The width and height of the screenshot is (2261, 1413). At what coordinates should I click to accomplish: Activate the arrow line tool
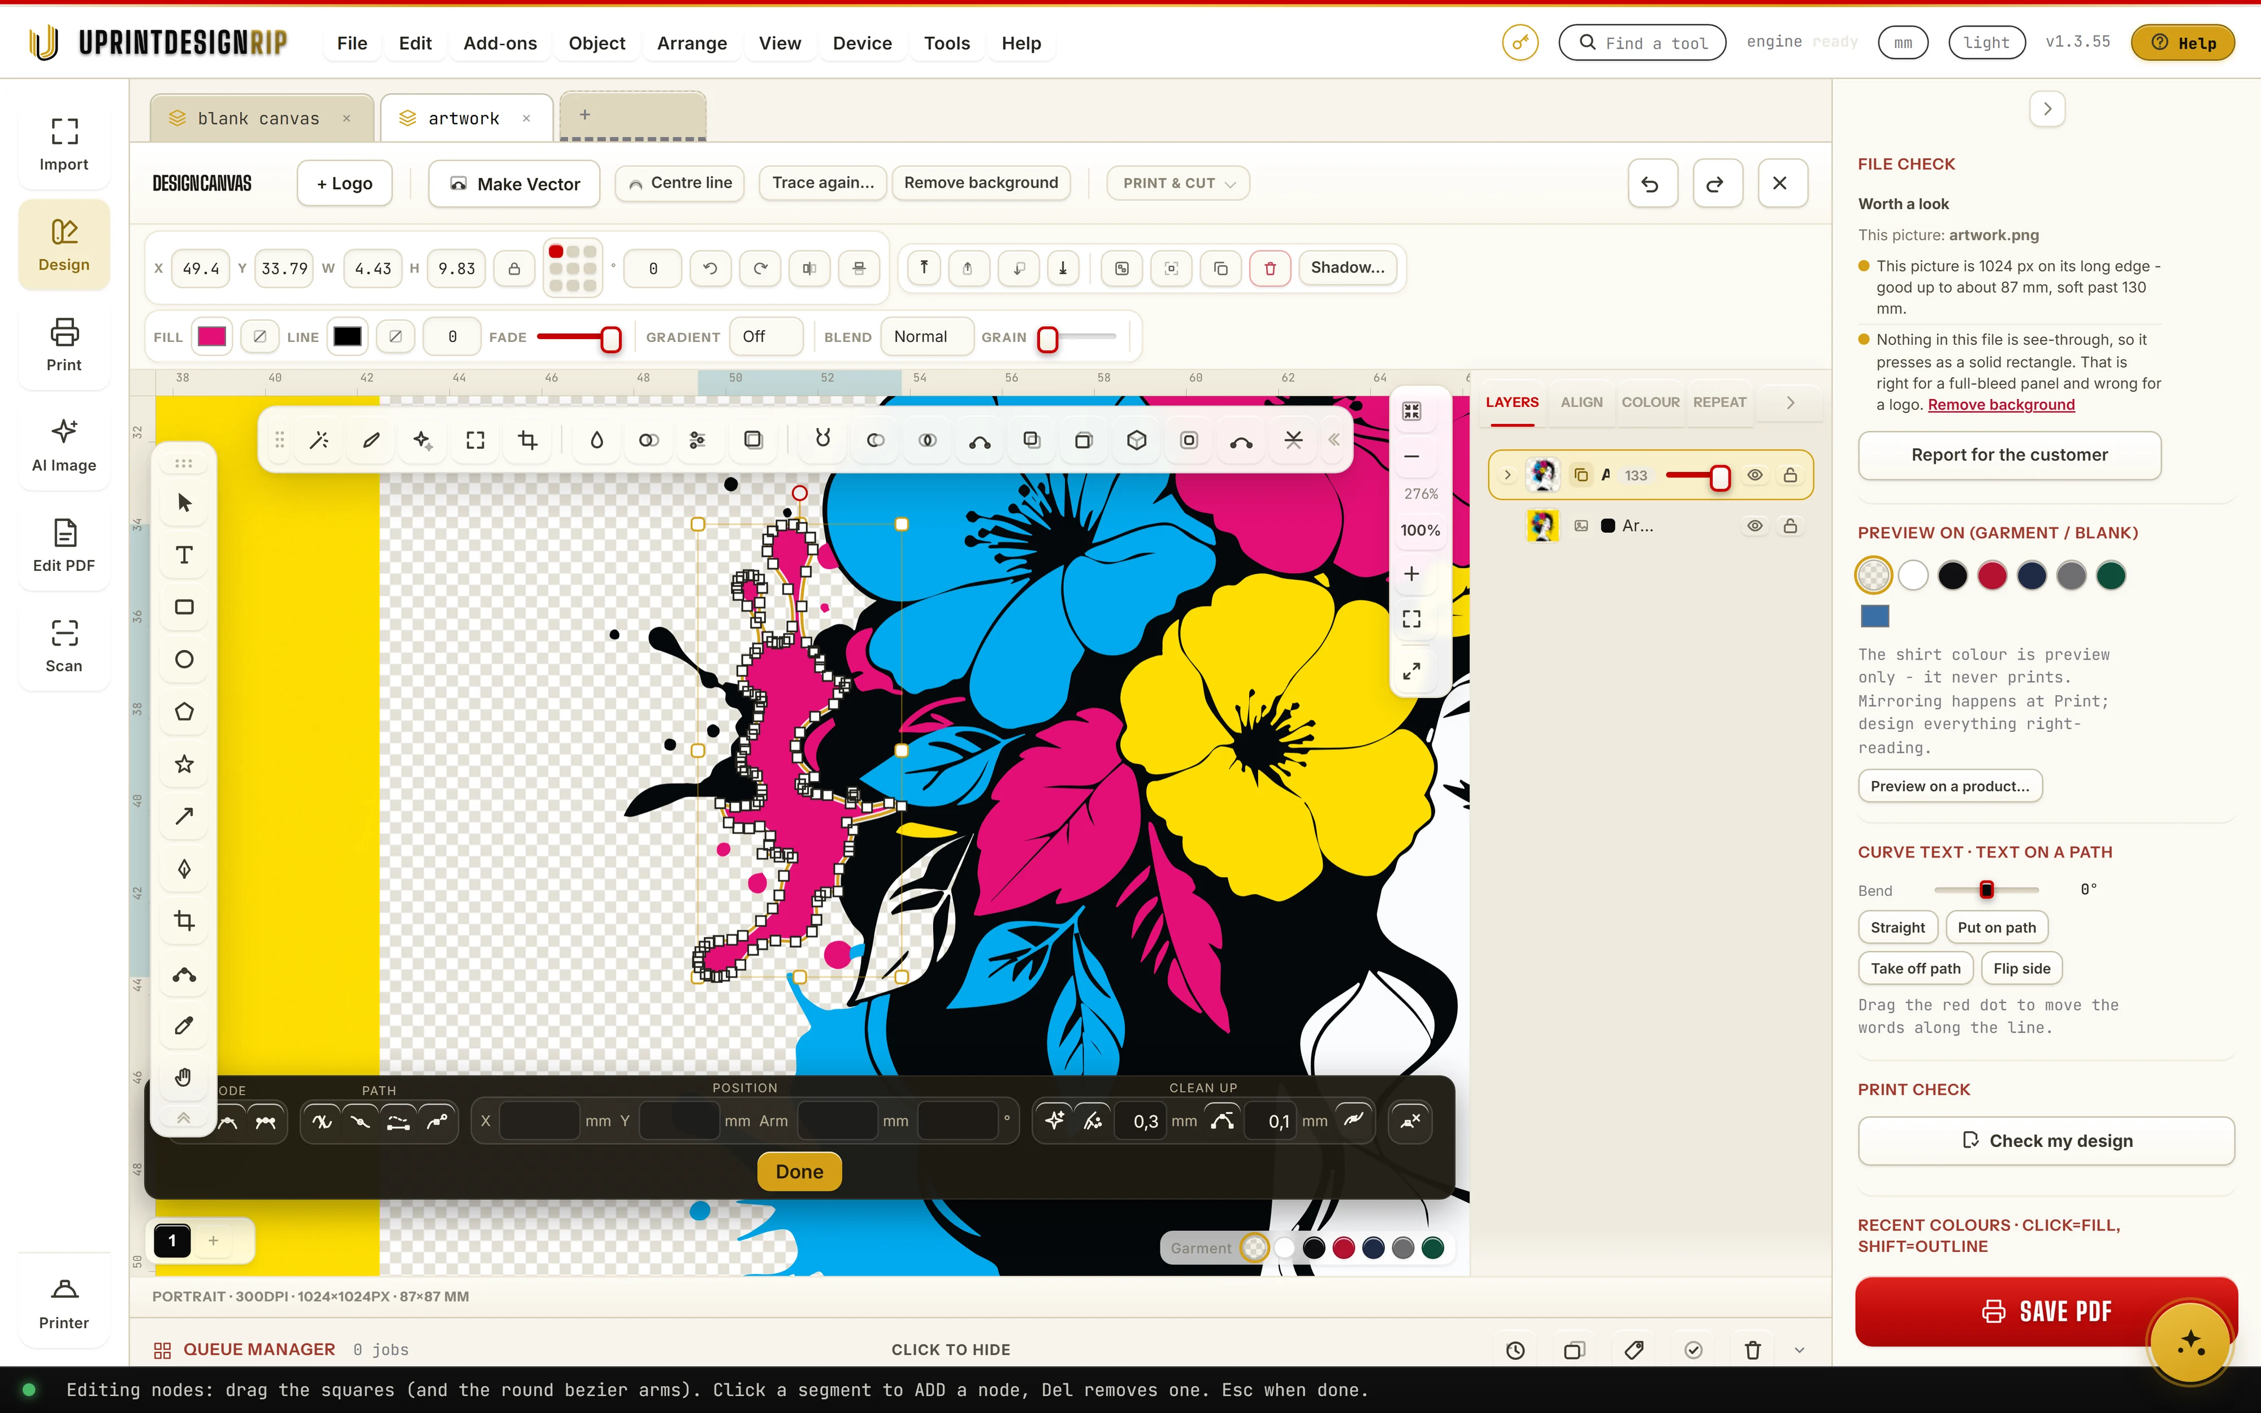(x=184, y=817)
